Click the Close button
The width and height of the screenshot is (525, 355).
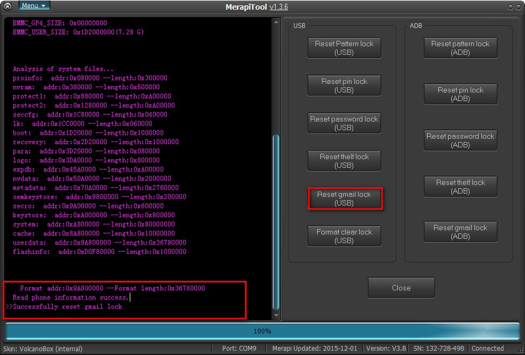(401, 288)
